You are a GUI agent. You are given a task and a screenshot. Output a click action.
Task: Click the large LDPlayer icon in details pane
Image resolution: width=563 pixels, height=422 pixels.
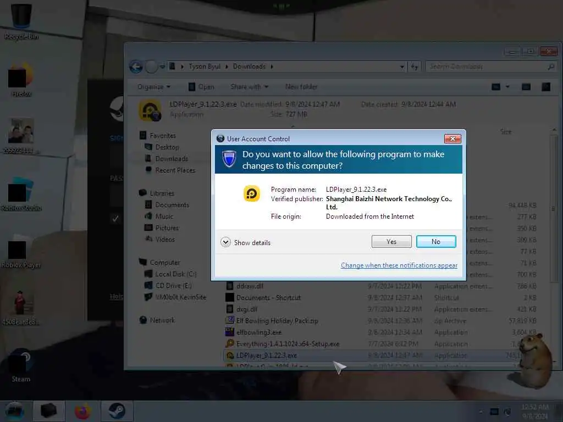(150, 110)
